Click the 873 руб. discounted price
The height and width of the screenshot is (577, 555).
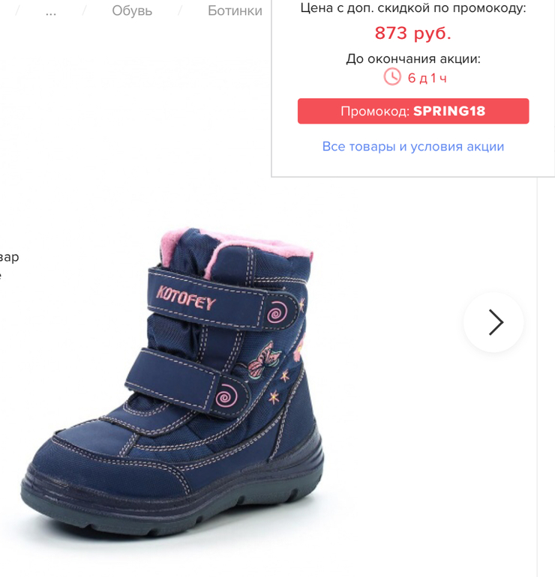pos(412,33)
